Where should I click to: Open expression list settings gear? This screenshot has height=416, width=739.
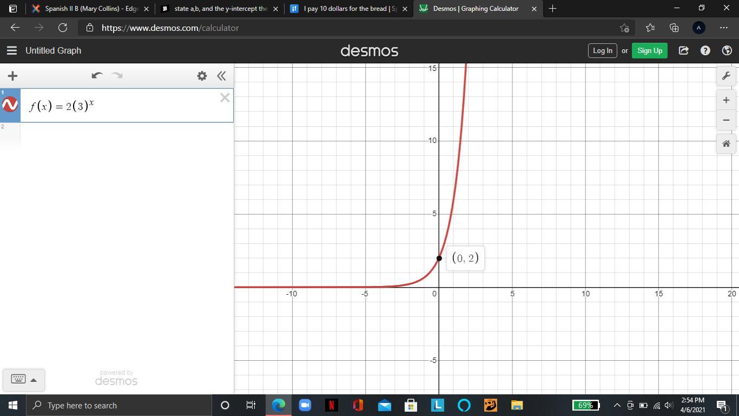click(202, 76)
